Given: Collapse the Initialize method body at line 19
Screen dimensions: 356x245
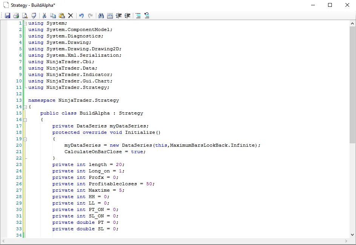Looking at the screenshot, I should click(x=25, y=139).
